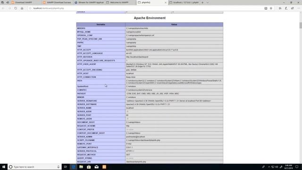Select the COMSPEC variable cell
This screenshot has width=302, height=170.
[101, 90]
